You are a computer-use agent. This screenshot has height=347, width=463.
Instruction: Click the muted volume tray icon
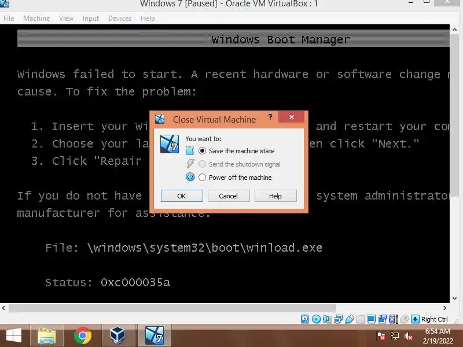pyautogui.click(x=409, y=336)
